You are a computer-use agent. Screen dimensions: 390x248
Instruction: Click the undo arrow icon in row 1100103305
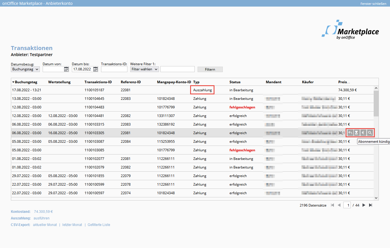click(x=350, y=133)
